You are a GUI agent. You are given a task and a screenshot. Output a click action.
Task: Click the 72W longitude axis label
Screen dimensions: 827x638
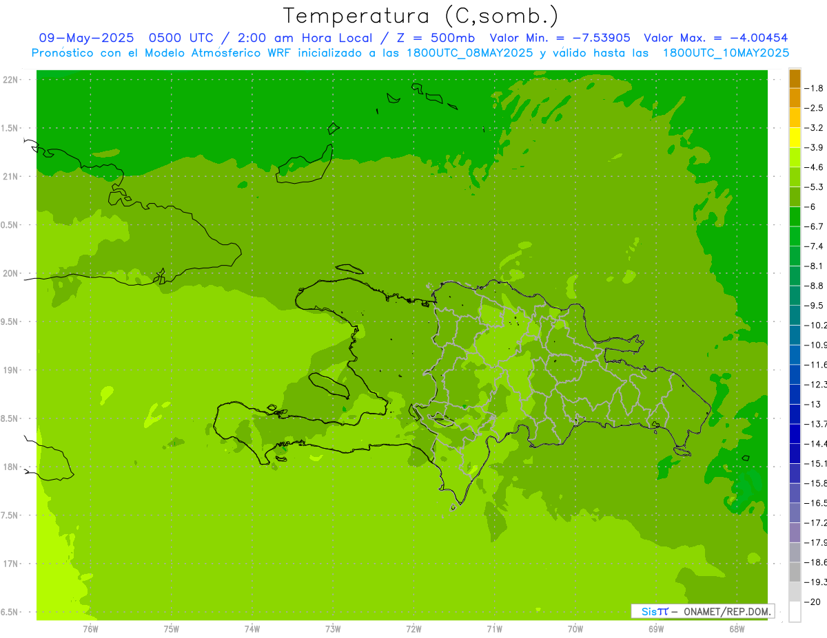click(413, 628)
